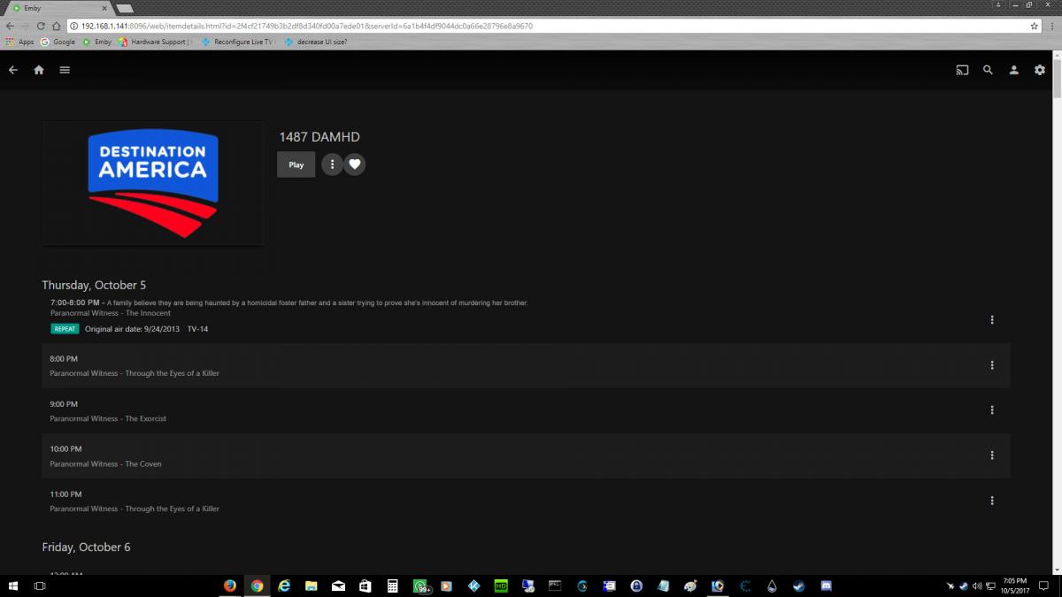The image size is (1062, 597).
Task: Open more options next to Play button
Action: pos(332,165)
